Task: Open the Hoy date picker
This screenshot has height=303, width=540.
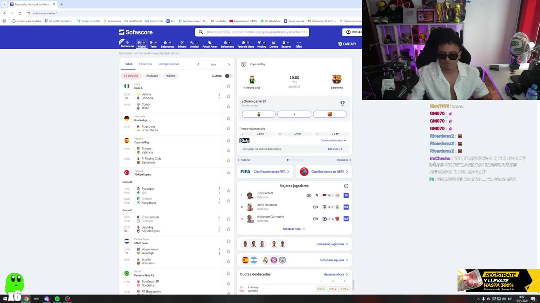Action: pyautogui.click(x=213, y=64)
